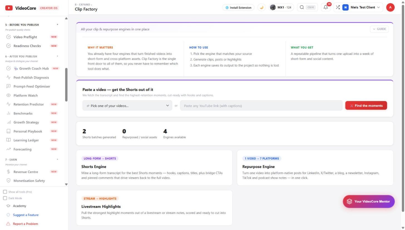
Task: Open the Repurpose Engine card
Action: click(x=315, y=168)
